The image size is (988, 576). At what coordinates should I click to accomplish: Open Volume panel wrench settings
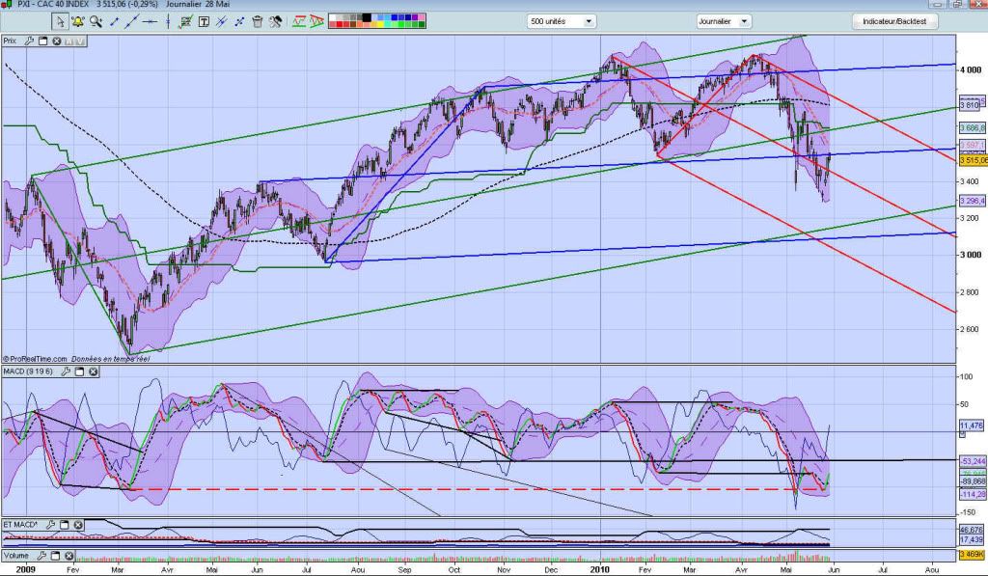pos(41,556)
